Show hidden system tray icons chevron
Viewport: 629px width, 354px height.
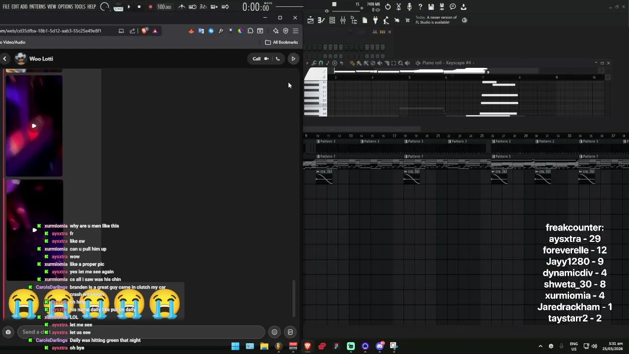[541, 346]
